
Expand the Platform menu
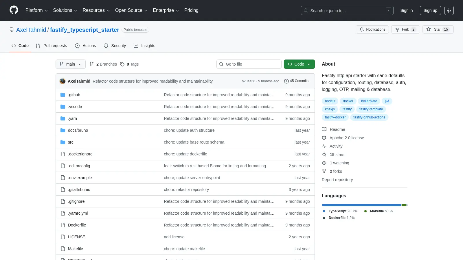click(36, 10)
